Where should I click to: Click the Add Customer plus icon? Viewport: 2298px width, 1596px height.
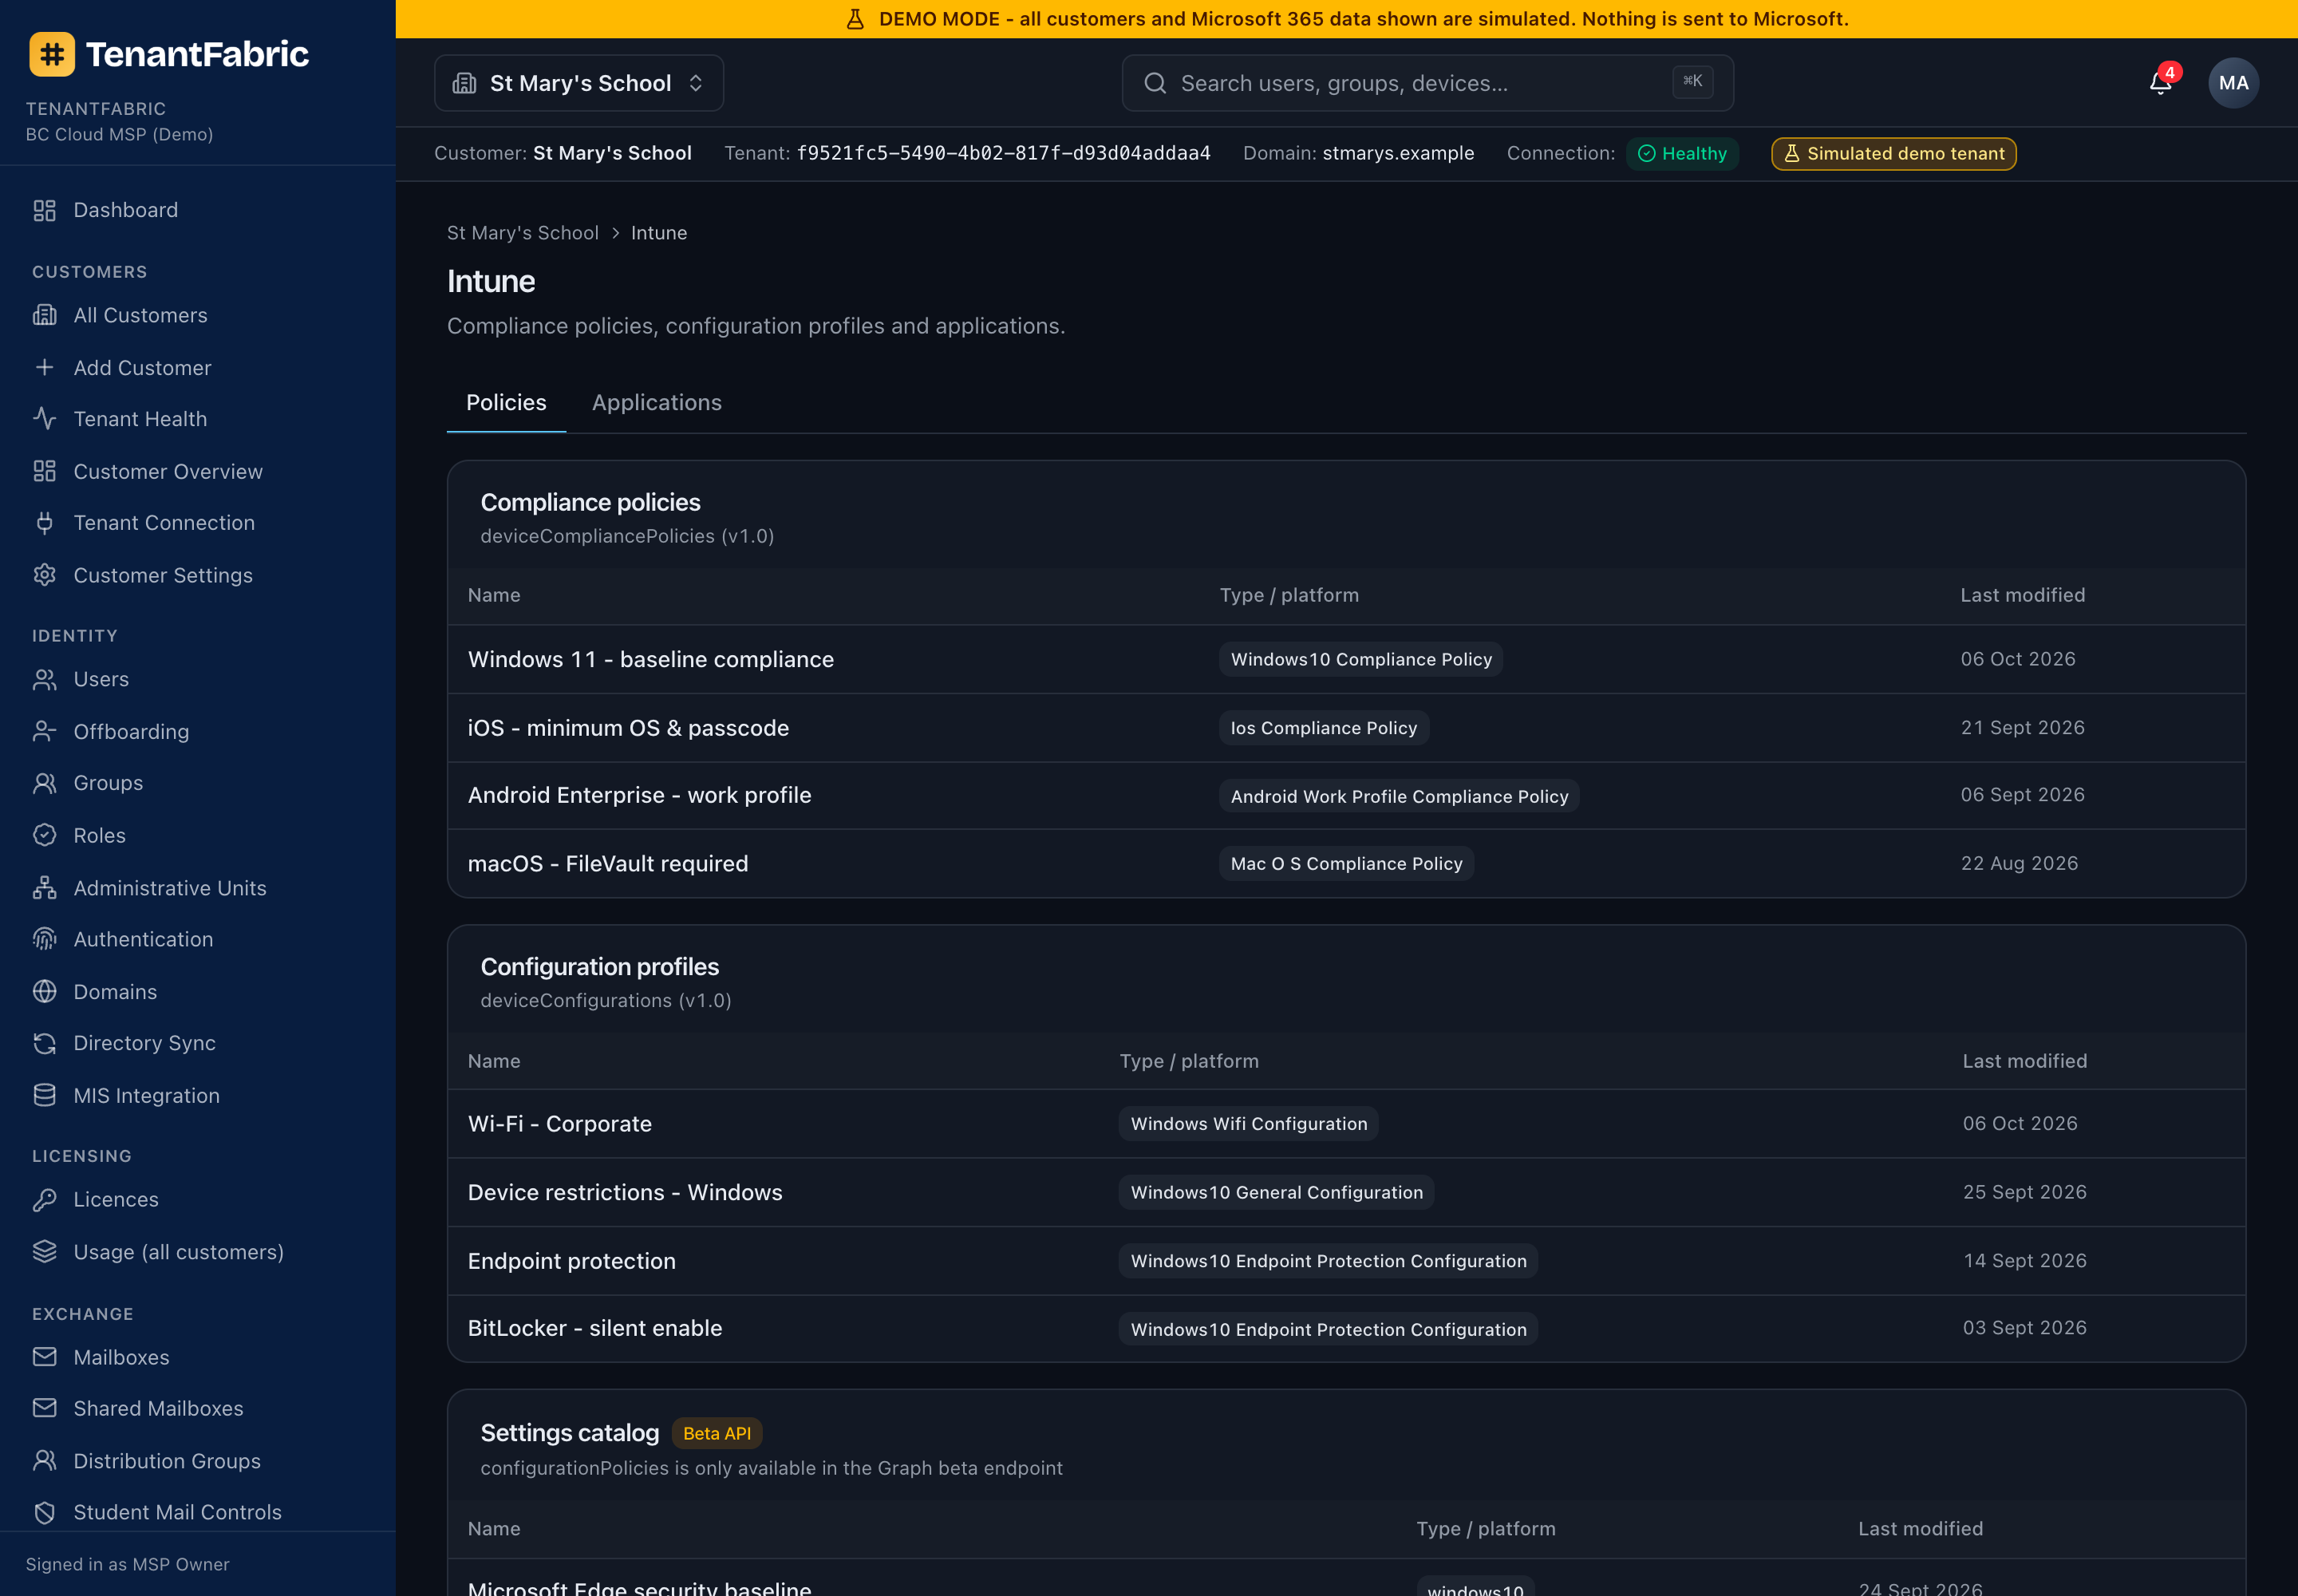coord(45,367)
